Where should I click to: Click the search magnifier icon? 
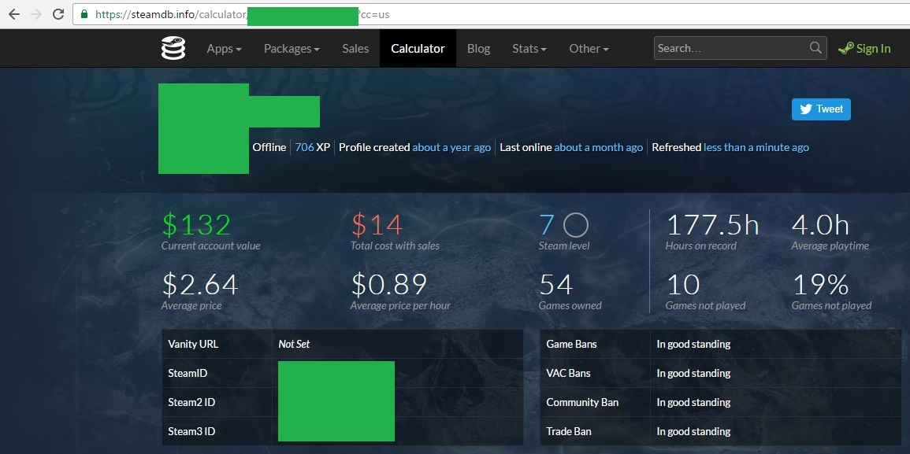(815, 48)
